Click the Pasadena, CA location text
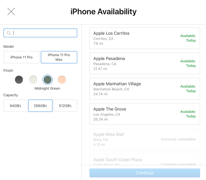Image resolution: width=206 pixels, height=180 pixels. pyautogui.click(x=105, y=64)
